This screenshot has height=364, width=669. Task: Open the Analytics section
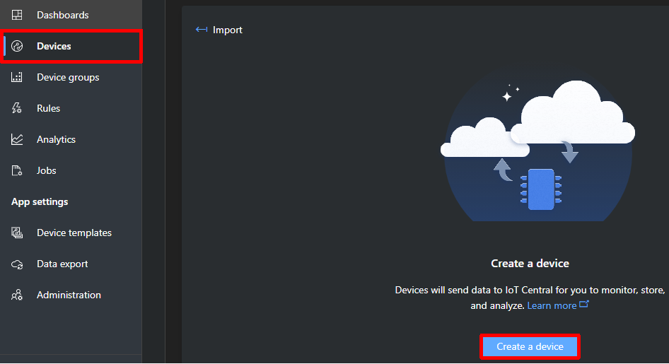pos(56,139)
